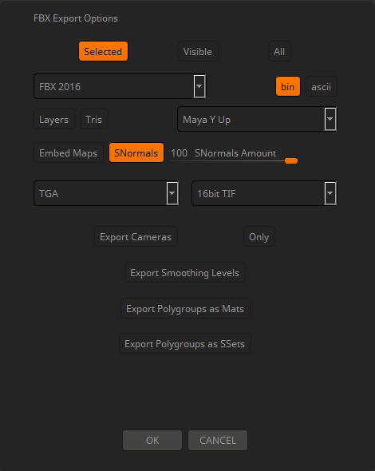Click the FBX version dropdown arrow
Image resolution: width=375 pixels, height=471 pixels.
tap(199, 86)
